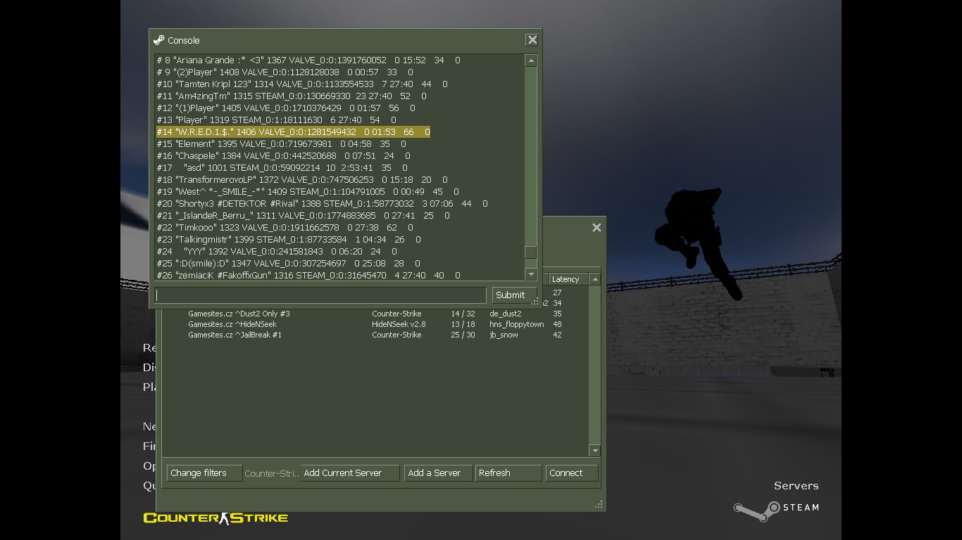Connect to the selected server
962x540 pixels.
(x=571, y=473)
